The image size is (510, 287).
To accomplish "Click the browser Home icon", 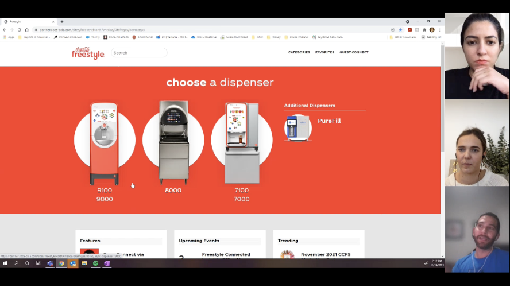I will [x=26, y=30].
